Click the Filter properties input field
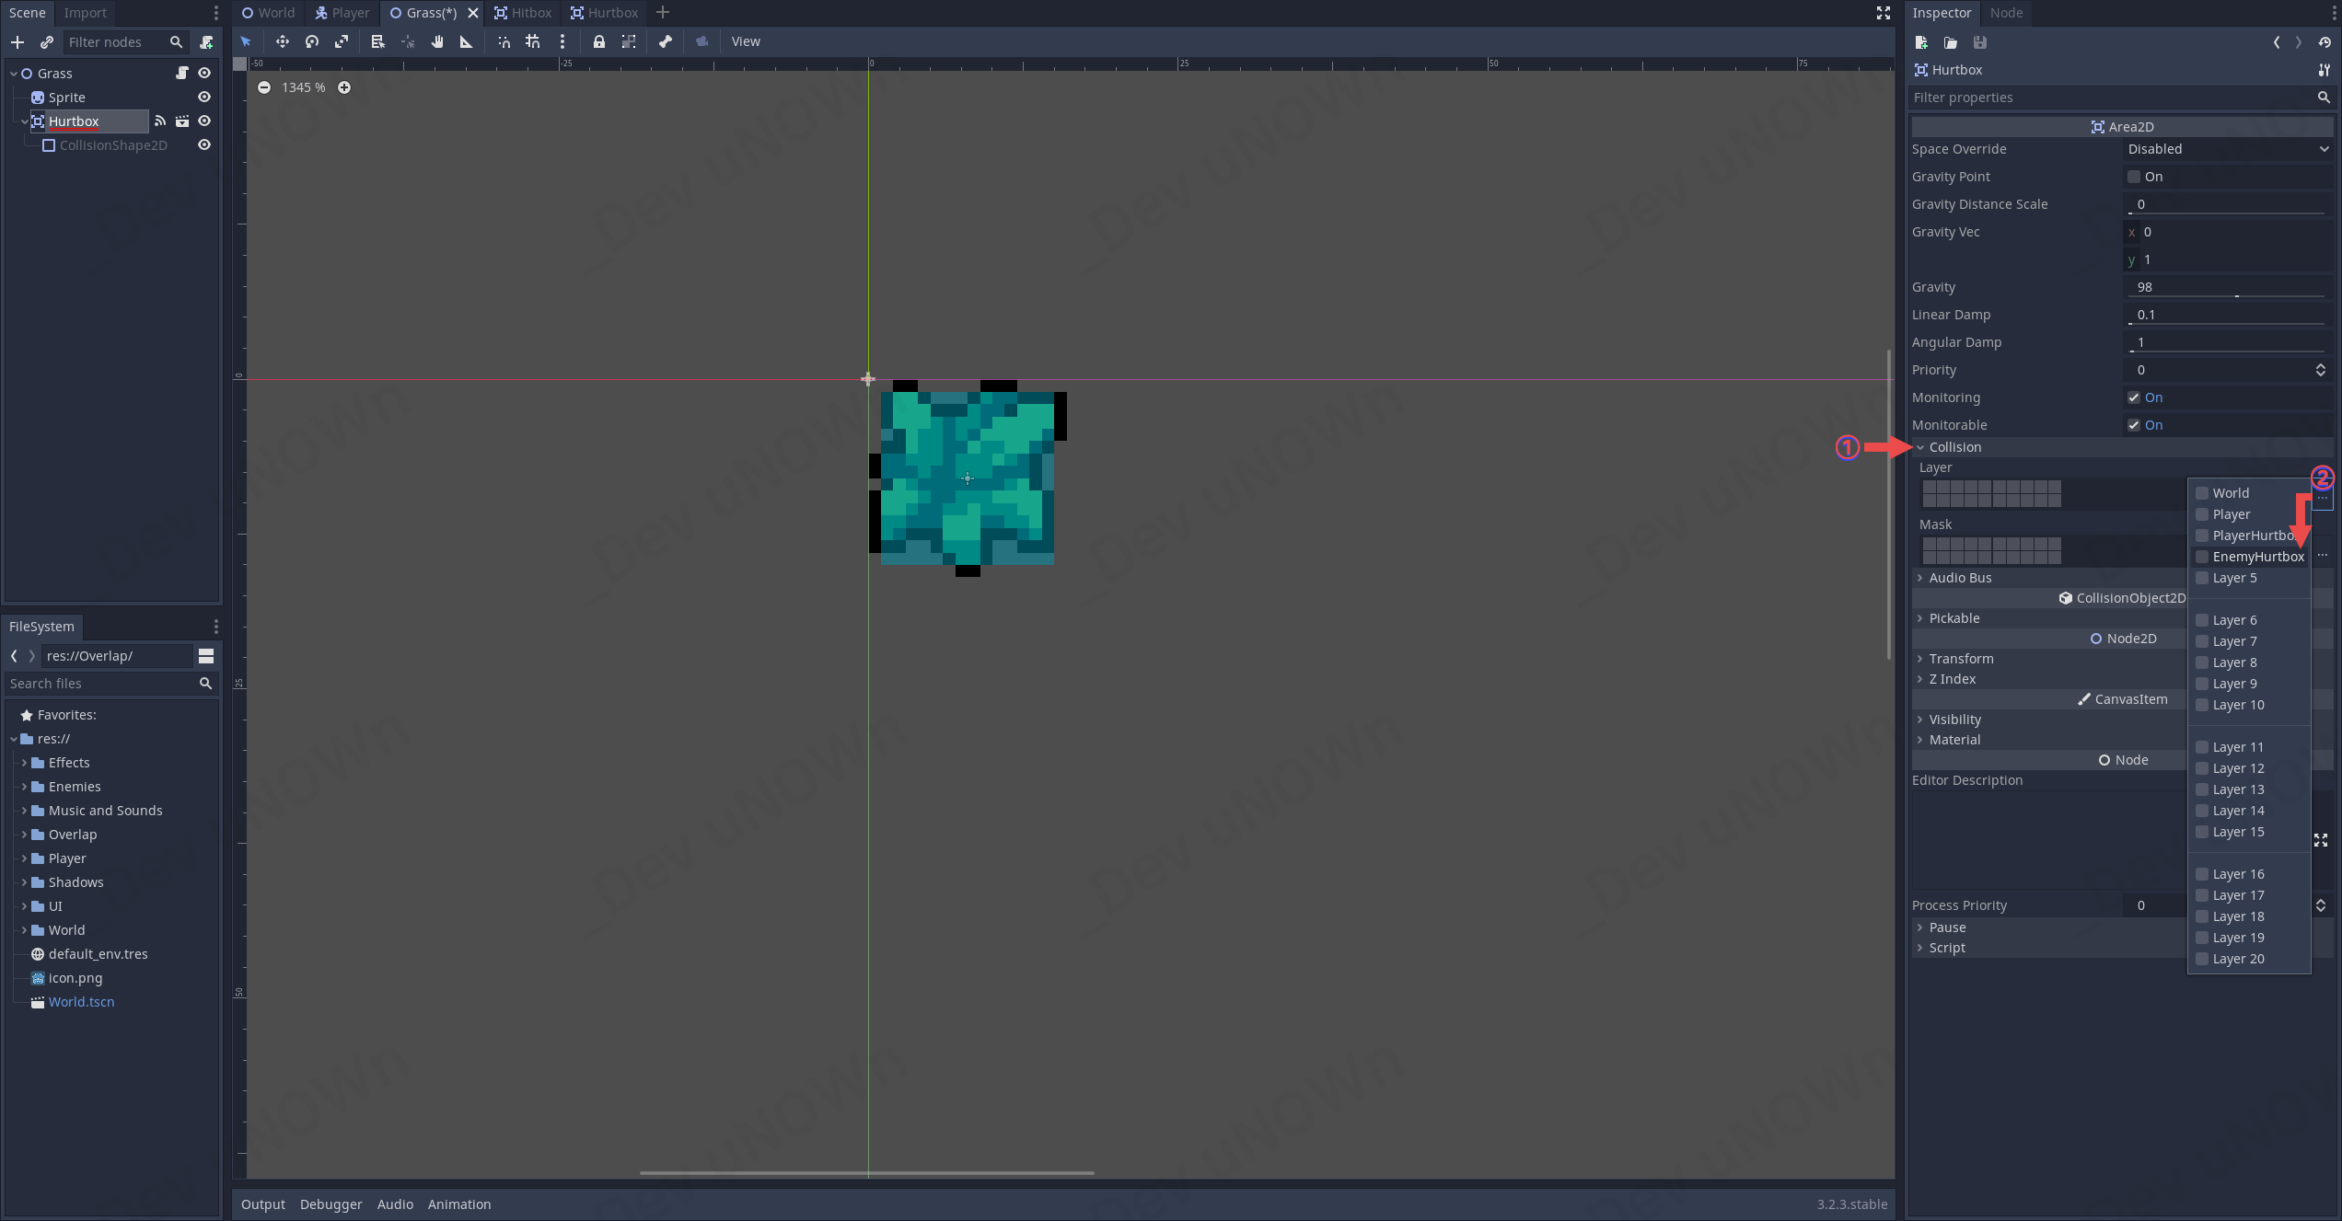 (x=2108, y=98)
